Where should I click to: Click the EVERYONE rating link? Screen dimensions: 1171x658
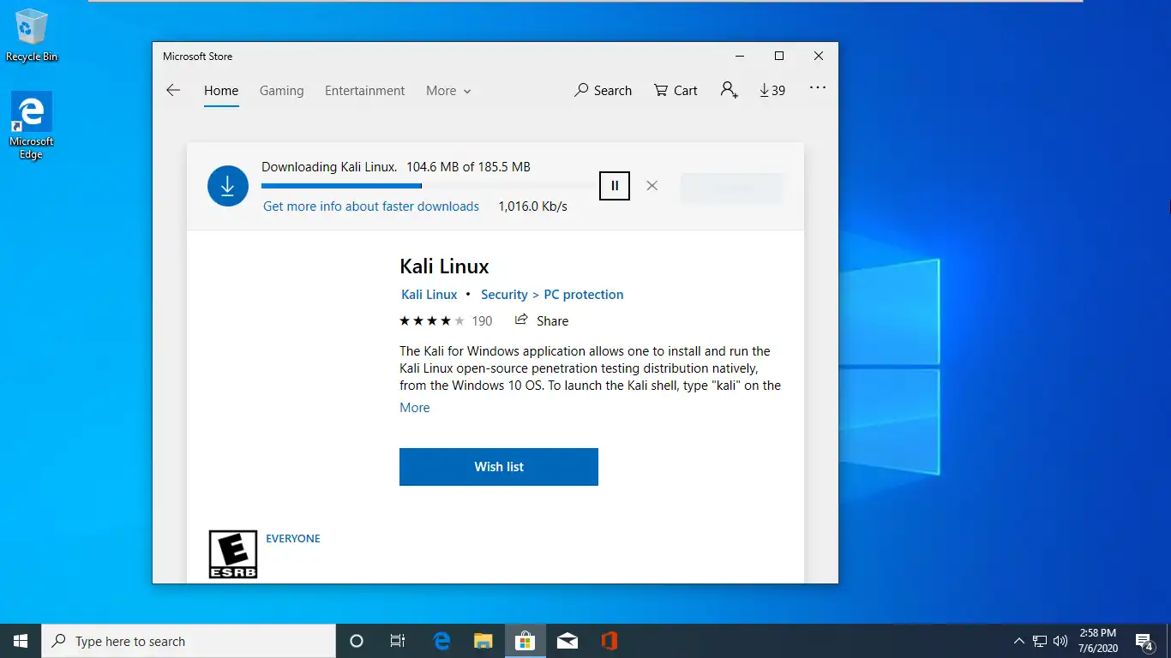pos(293,539)
